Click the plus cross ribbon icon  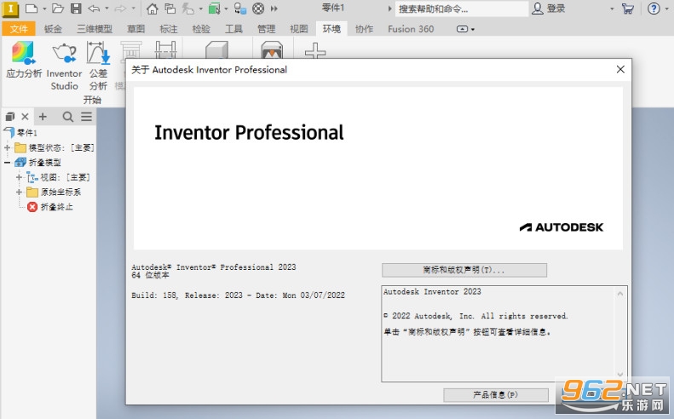pos(315,50)
